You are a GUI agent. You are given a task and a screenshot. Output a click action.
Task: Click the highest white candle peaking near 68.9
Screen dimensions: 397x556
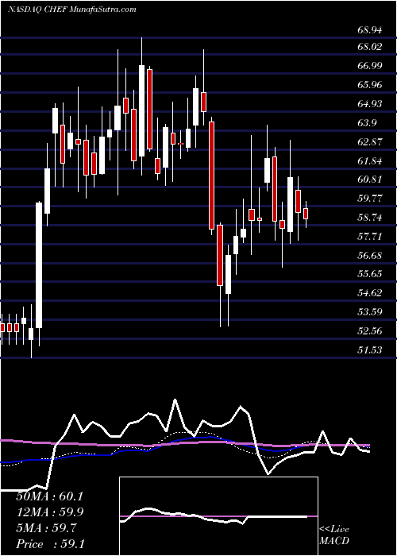[x=142, y=110]
